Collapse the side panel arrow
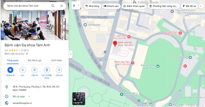Screen dimensions: 205x107 coord(71,54)
